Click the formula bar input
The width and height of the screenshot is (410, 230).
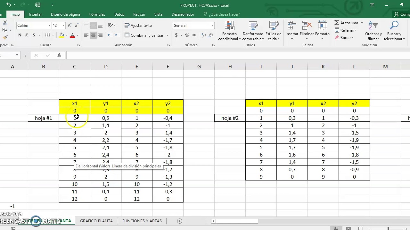coord(238,55)
